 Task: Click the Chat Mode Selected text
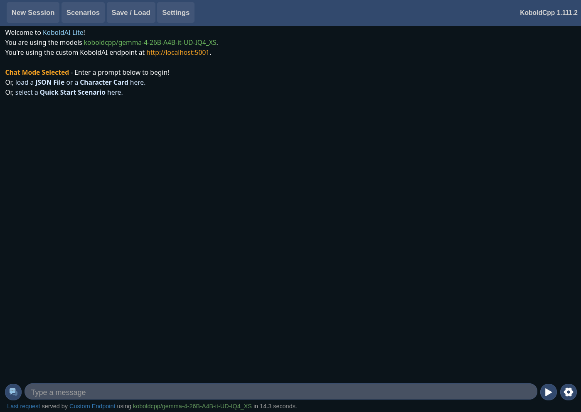[37, 72]
